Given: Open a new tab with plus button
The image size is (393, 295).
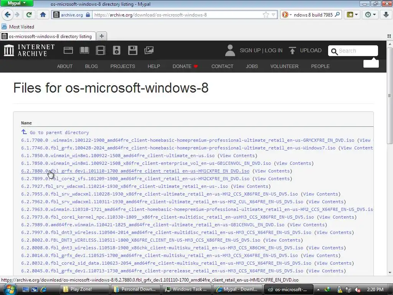Looking at the screenshot, I should pos(101,36).
